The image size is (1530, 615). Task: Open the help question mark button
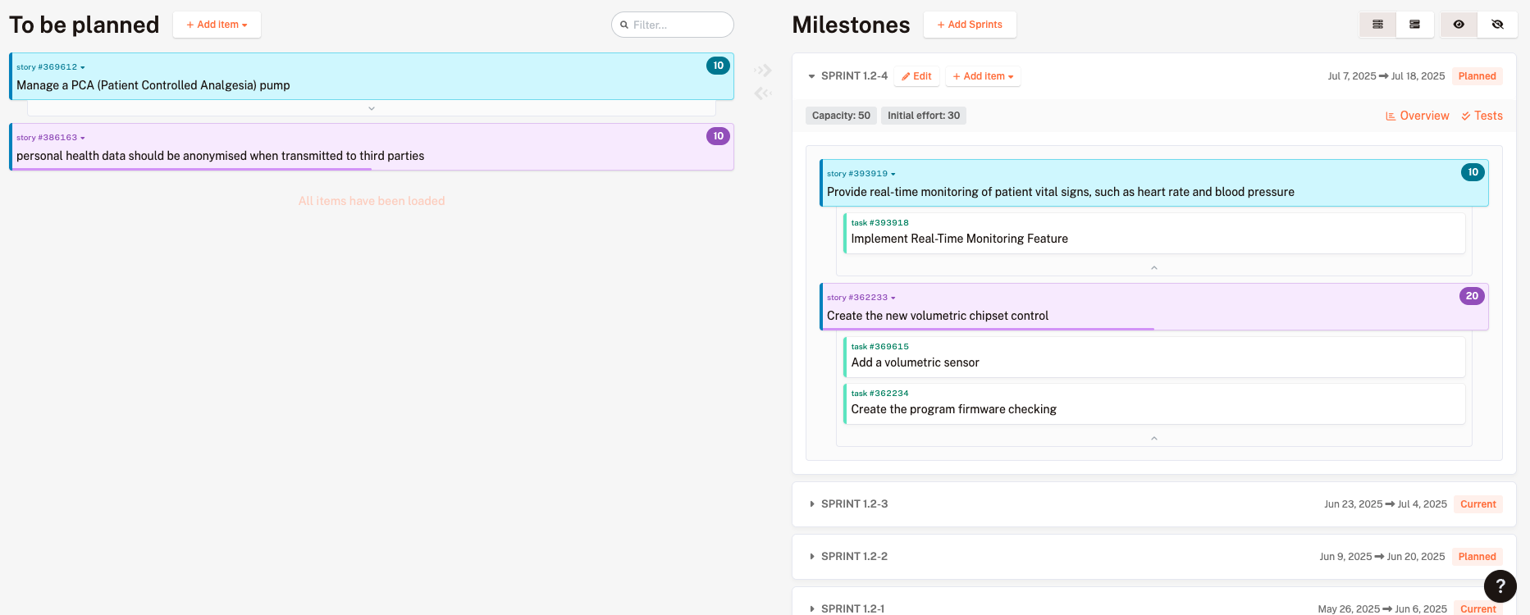pos(1500,585)
